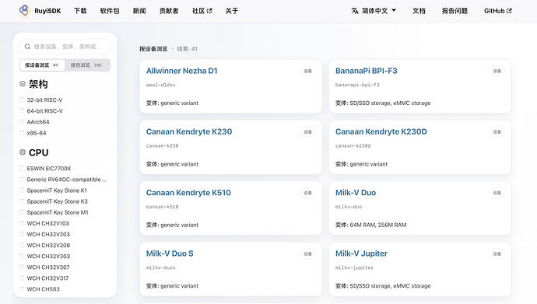The image size is (537, 304).
Task: Select the WCH CH32V203 CPU filter
Action: tap(22, 234)
